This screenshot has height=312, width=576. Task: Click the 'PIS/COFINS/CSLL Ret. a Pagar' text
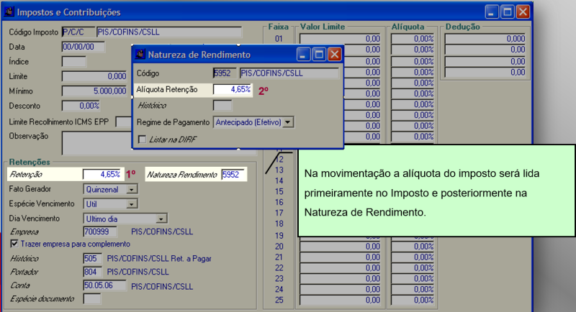point(159,259)
